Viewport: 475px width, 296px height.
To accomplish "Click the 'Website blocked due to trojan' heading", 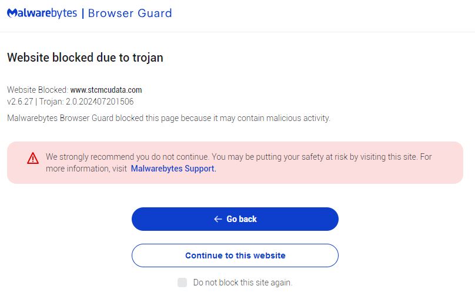I will pyautogui.click(x=85, y=58).
